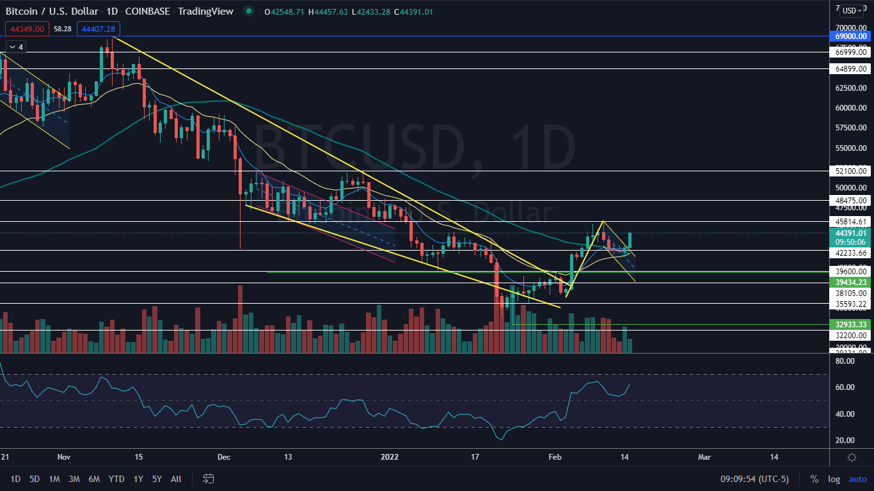Viewport: 874px width, 491px height.
Task: Click the 39434.23 green price label
Action: tap(851, 282)
